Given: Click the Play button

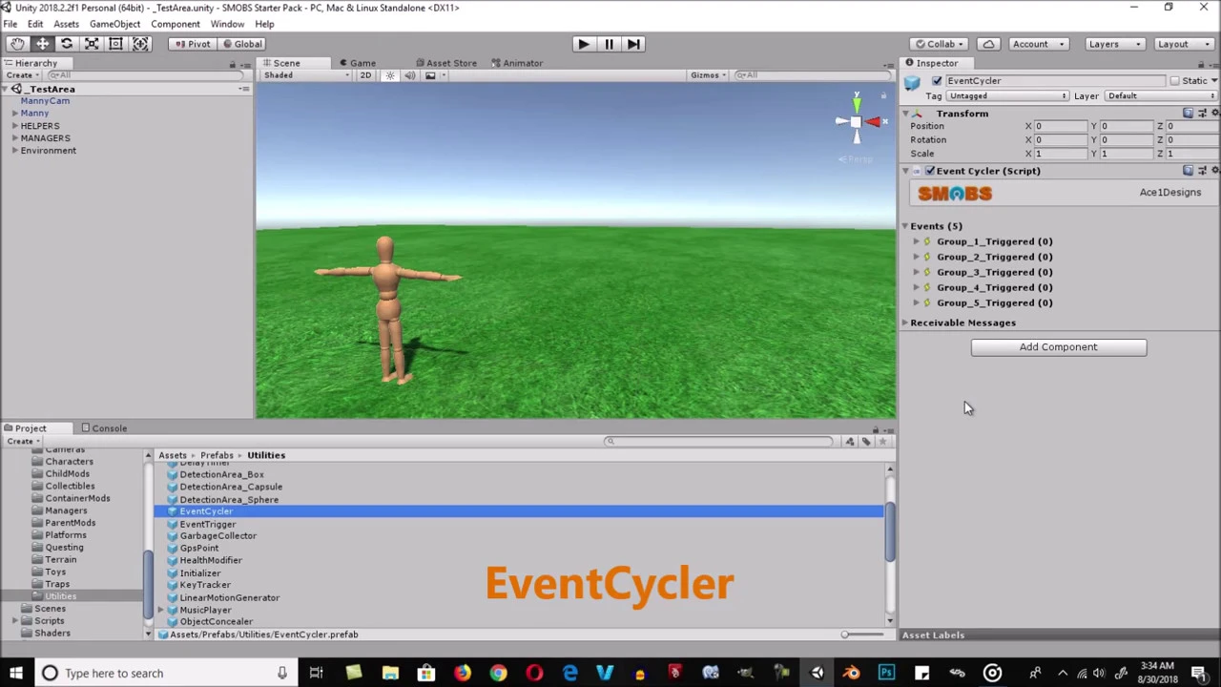Looking at the screenshot, I should 583,44.
